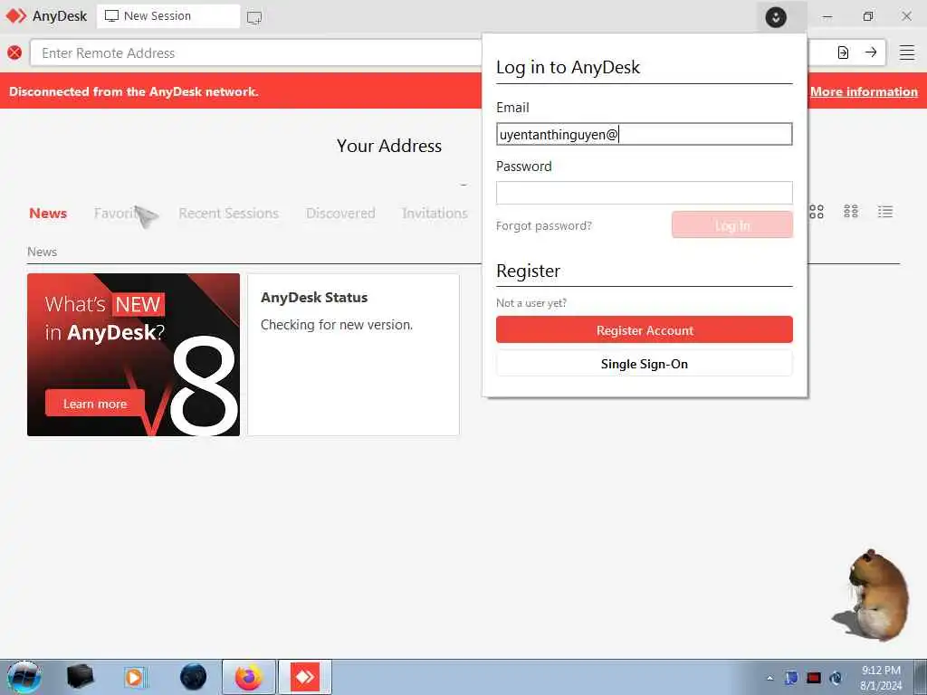The width and height of the screenshot is (927, 695).
Task: Click the Log In button
Action: coord(731,224)
